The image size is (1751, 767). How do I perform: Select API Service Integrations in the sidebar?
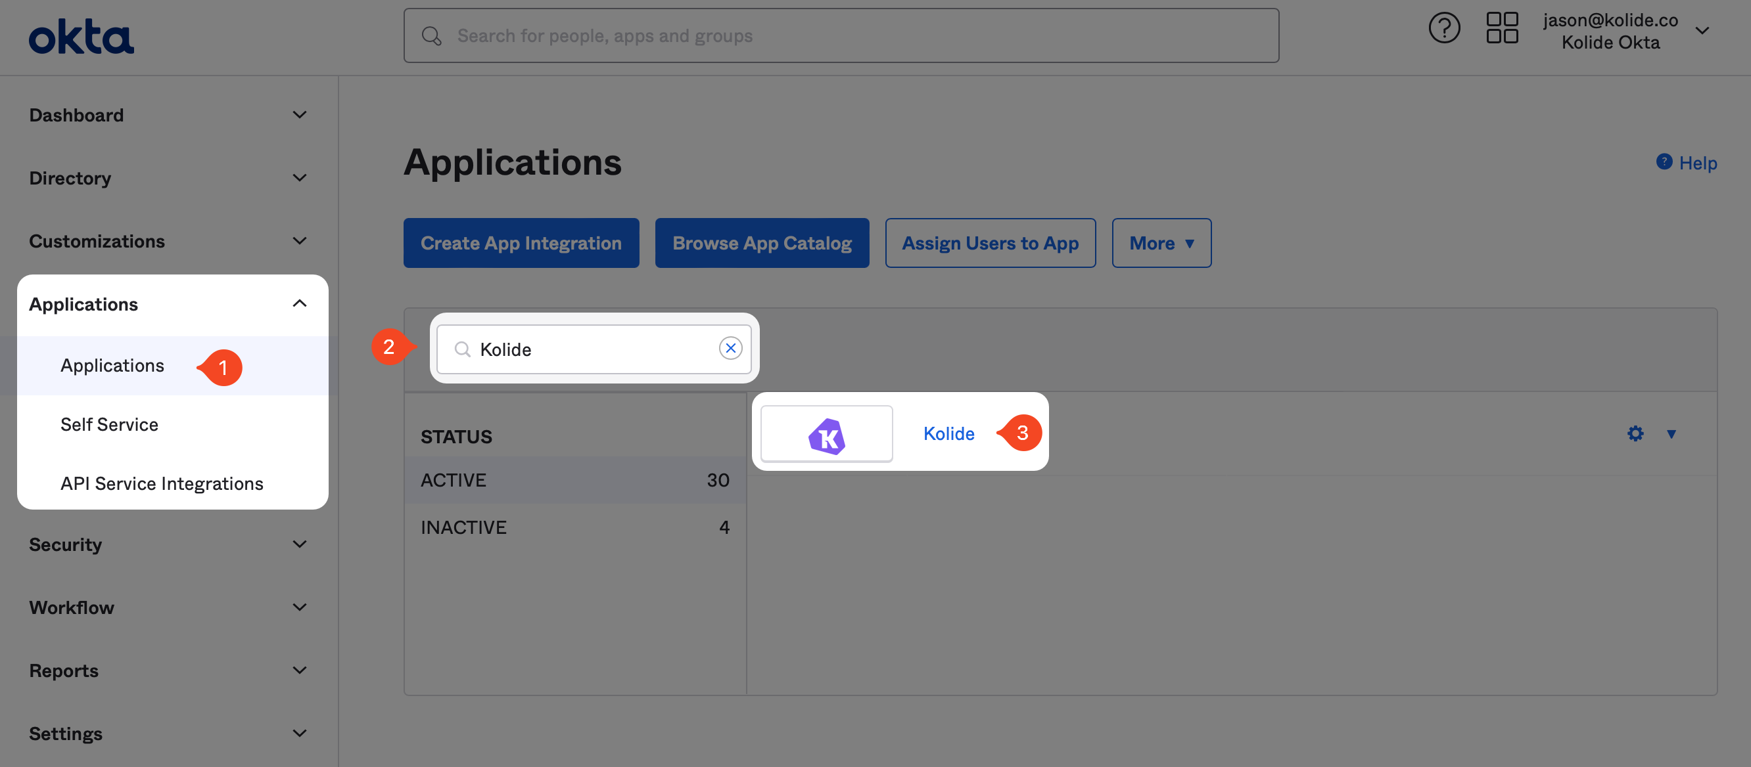coord(162,484)
